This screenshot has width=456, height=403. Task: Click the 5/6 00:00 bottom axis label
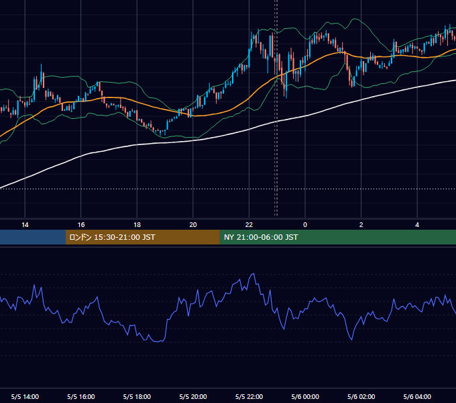click(305, 396)
